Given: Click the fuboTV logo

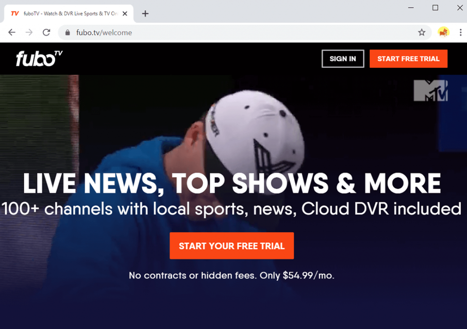Looking at the screenshot, I should [x=39, y=58].
